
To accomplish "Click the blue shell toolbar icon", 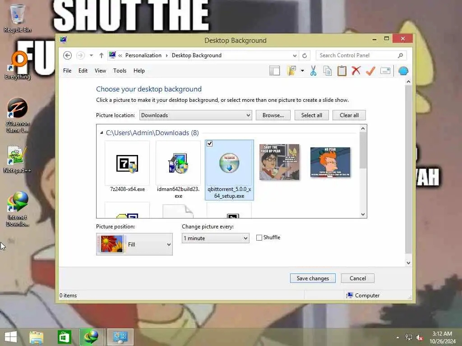I will click(x=403, y=71).
